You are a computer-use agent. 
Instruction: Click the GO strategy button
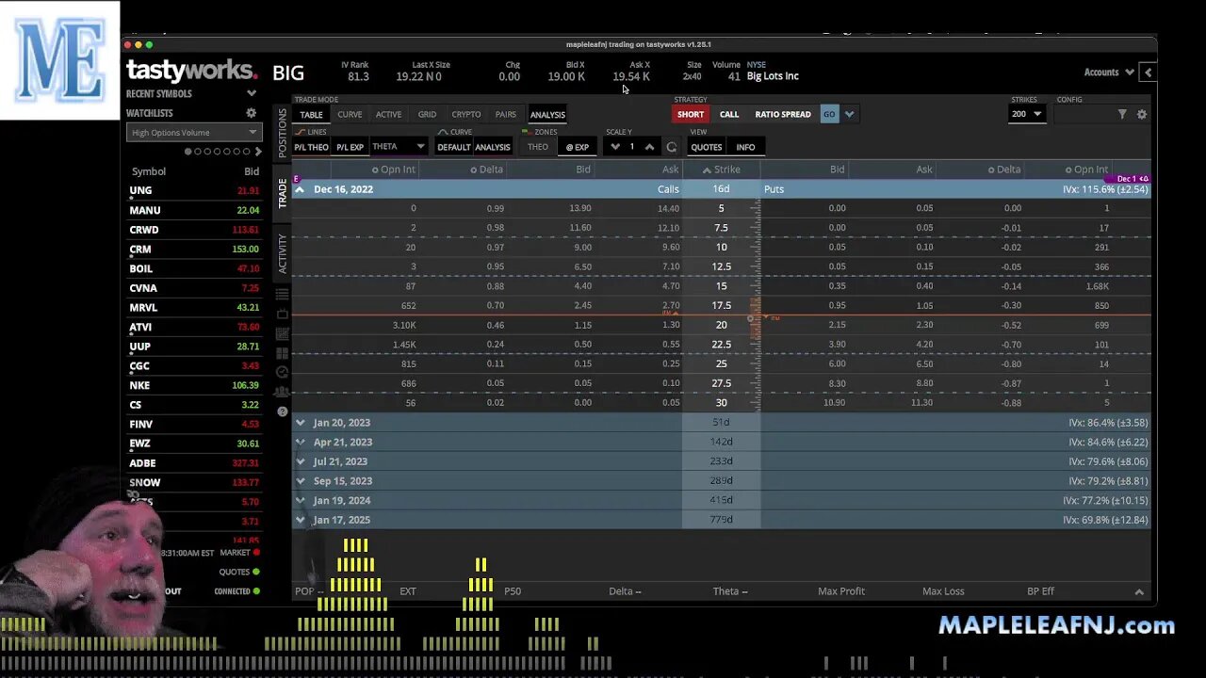coord(829,114)
